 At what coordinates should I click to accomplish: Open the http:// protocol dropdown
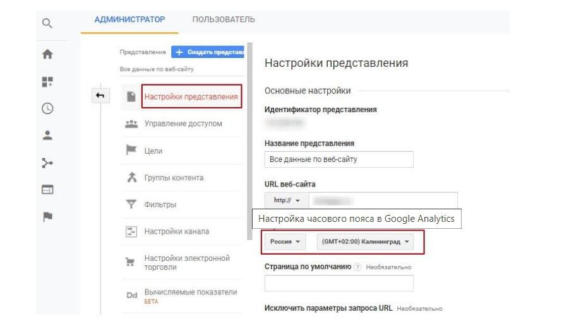point(286,201)
